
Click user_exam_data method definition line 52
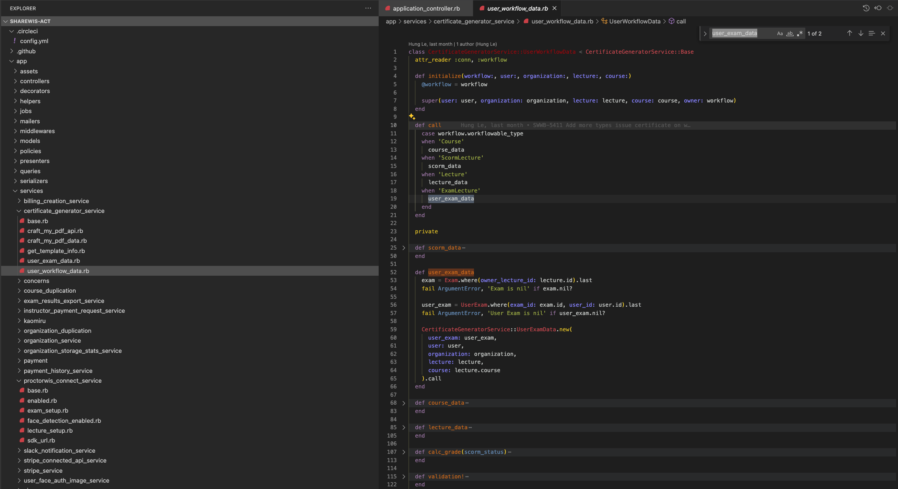451,272
